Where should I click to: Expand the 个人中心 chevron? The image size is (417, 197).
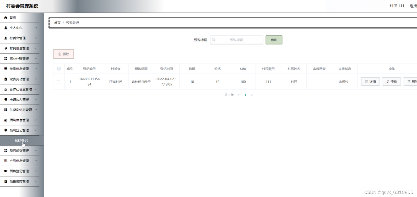coord(36,28)
